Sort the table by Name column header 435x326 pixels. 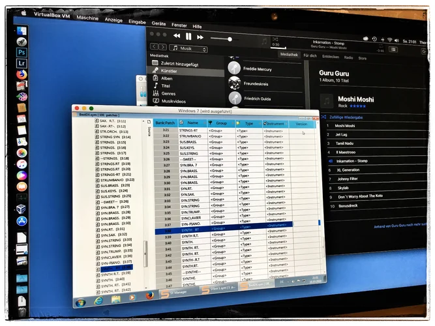point(192,123)
